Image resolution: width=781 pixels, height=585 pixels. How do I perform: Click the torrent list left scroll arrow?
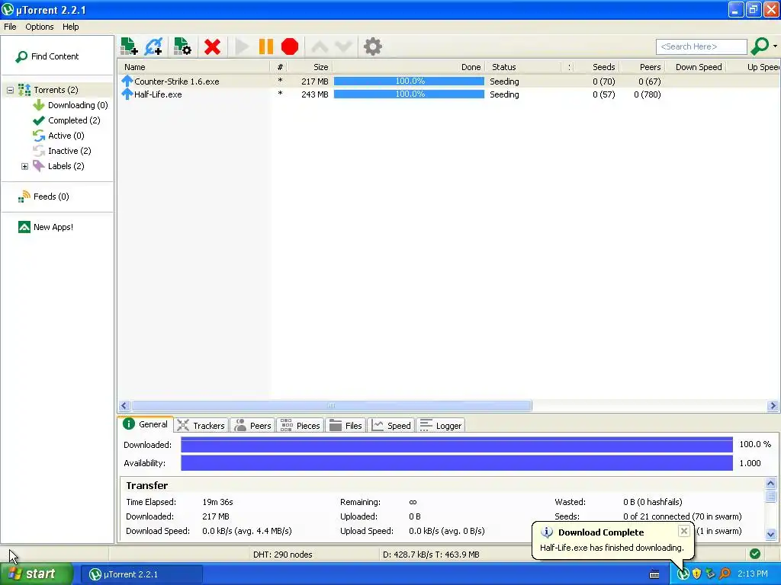[x=124, y=406]
